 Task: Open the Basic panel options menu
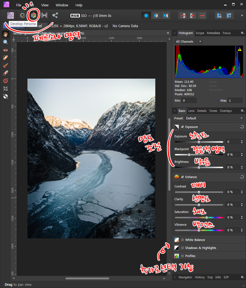243,111
